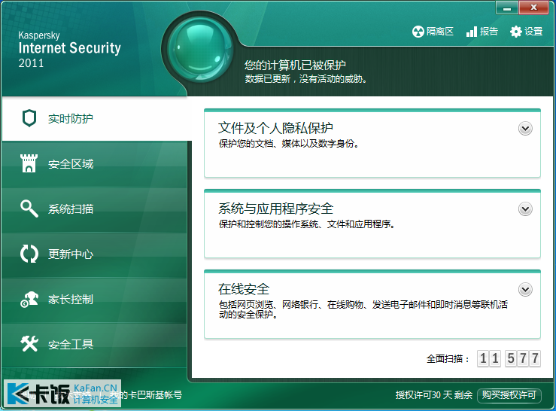Switch to the 安全区域 castle tab
The image size is (556, 411).
pyautogui.click(x=94, y=164)
